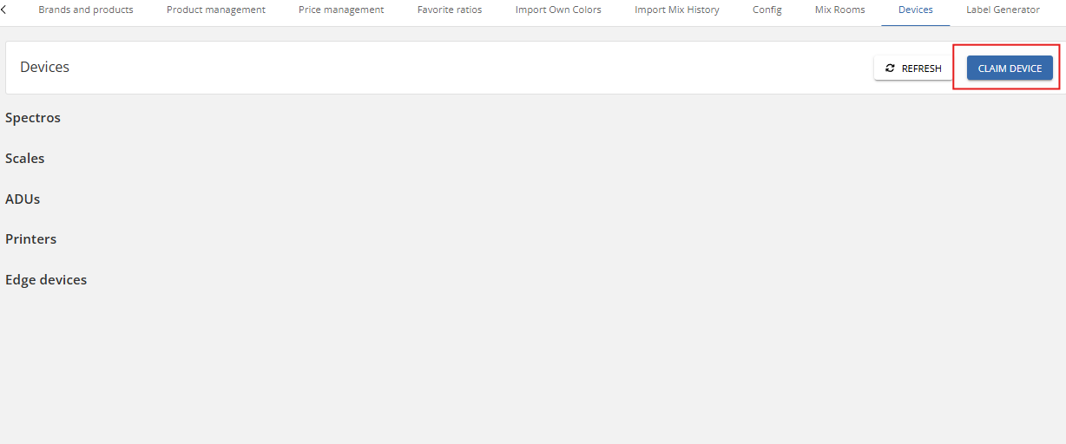This screenshot has height=444, width=1066.
Task: Select the Favorite ratios tab
Action: 450,10
